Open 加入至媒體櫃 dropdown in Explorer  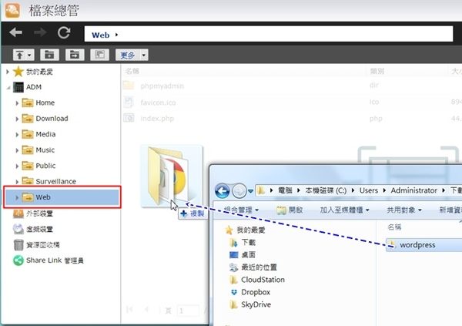[344, 210]
